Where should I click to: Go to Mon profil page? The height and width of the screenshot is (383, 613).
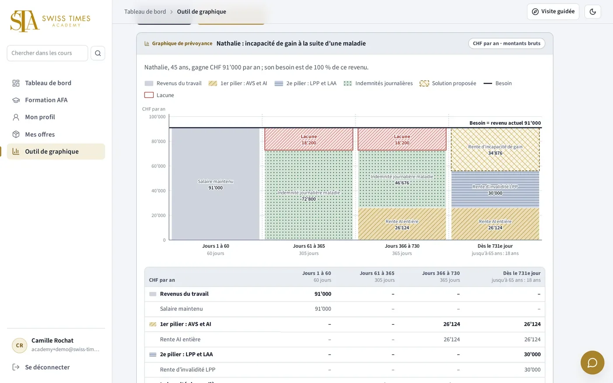click(56, 117)
